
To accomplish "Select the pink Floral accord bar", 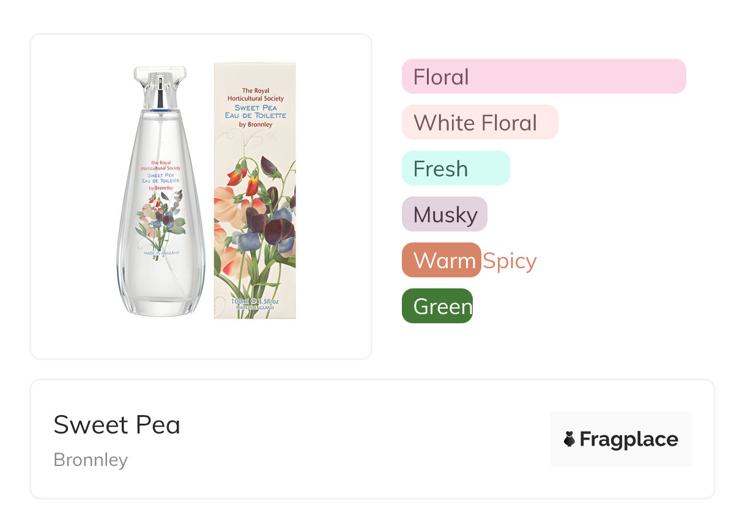I will (x=543, y=77).
